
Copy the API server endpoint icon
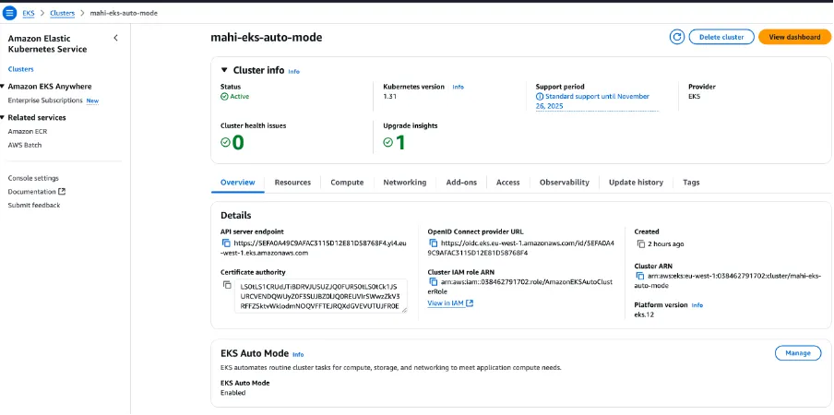[226, 243]
